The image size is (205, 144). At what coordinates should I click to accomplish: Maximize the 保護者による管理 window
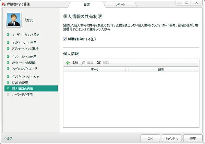tap(187, 3)
